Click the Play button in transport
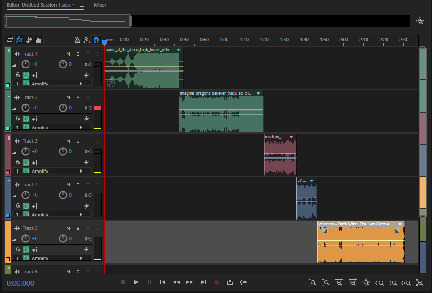This screenshot has height=293, width=432. point(136,282)
